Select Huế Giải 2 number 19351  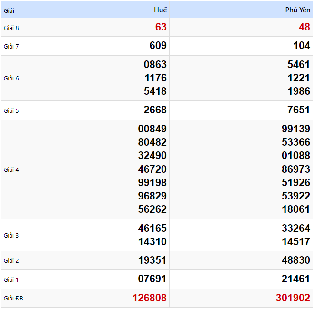pyautogui.click(x=152, y=260)
